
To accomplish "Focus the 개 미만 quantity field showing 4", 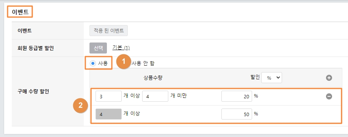I will tap(155, 96).
